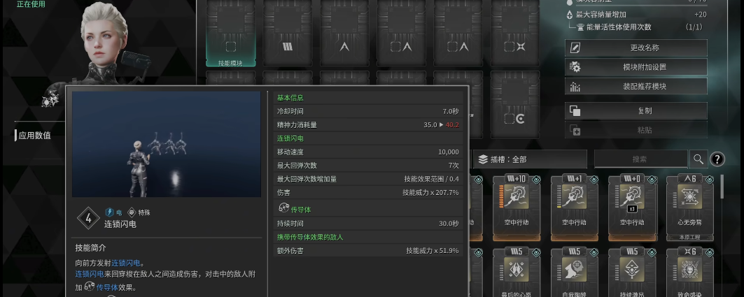Click the 电 electric attribute icon
The width and height of the screenshot is (744, 297).
tap(109, 212)
